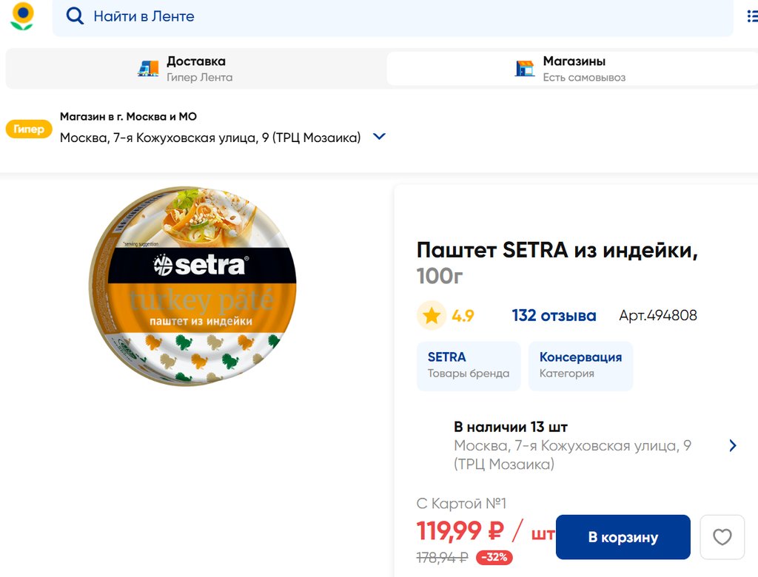Image resolution: width=758 pixels, height=577 pixels.
Task: Click the store pickup icon
Action: pos(525,69)
